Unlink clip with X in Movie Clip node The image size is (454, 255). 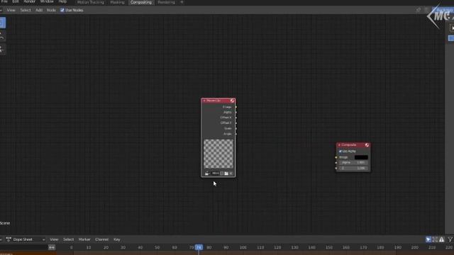tap(231, 174)
